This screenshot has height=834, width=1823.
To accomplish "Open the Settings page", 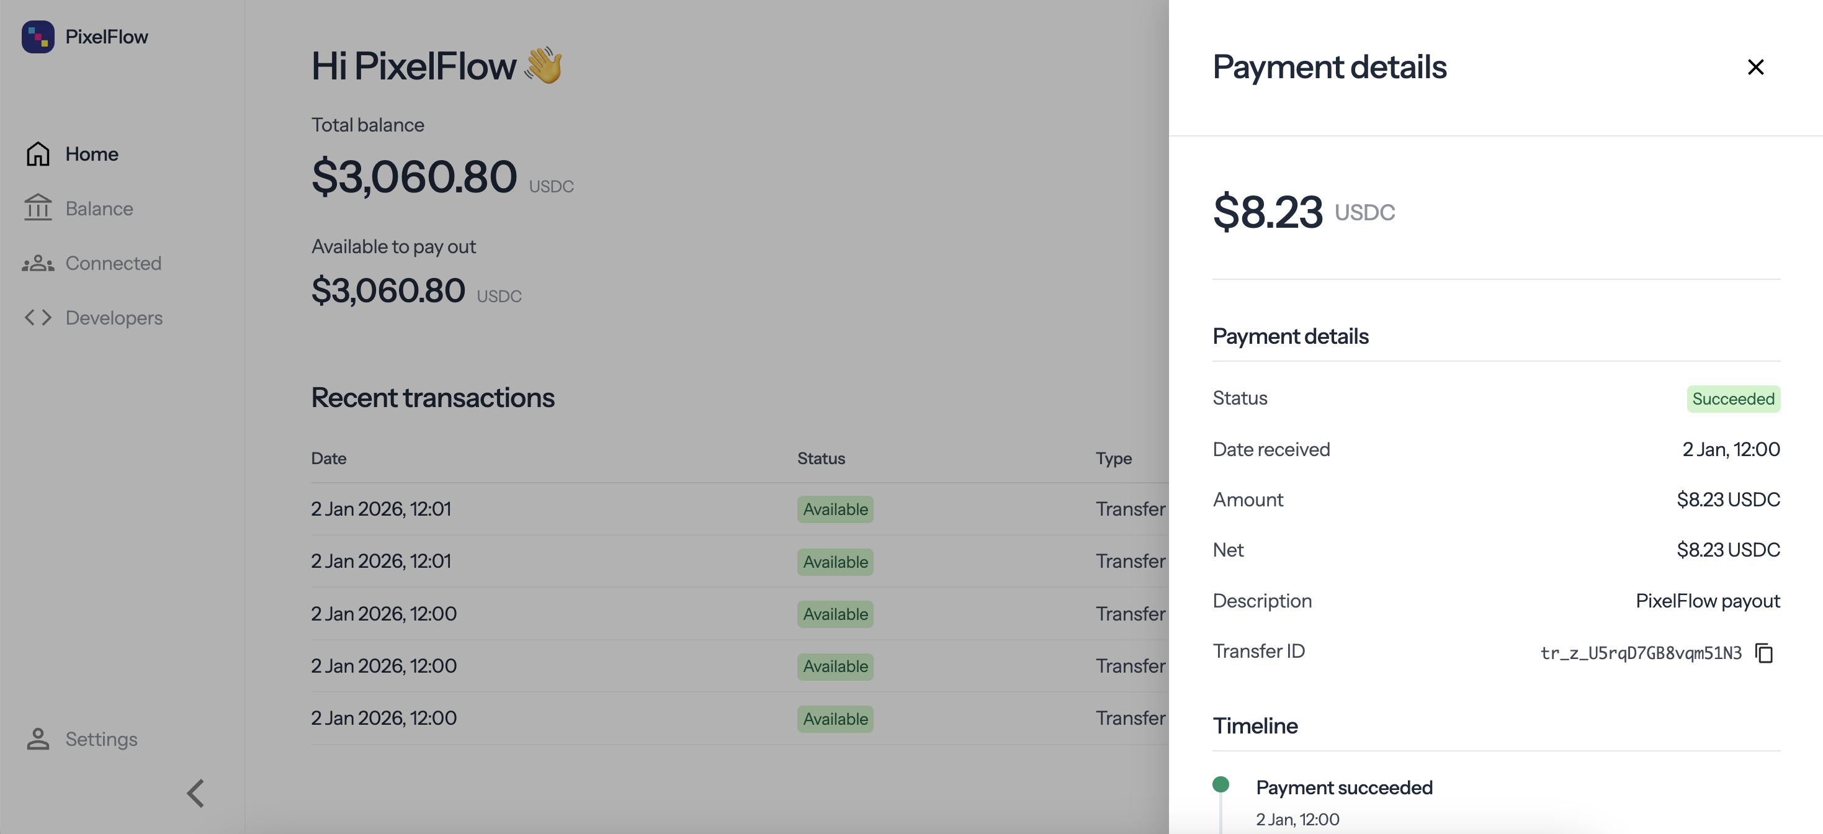I will [x=102, y=738].
